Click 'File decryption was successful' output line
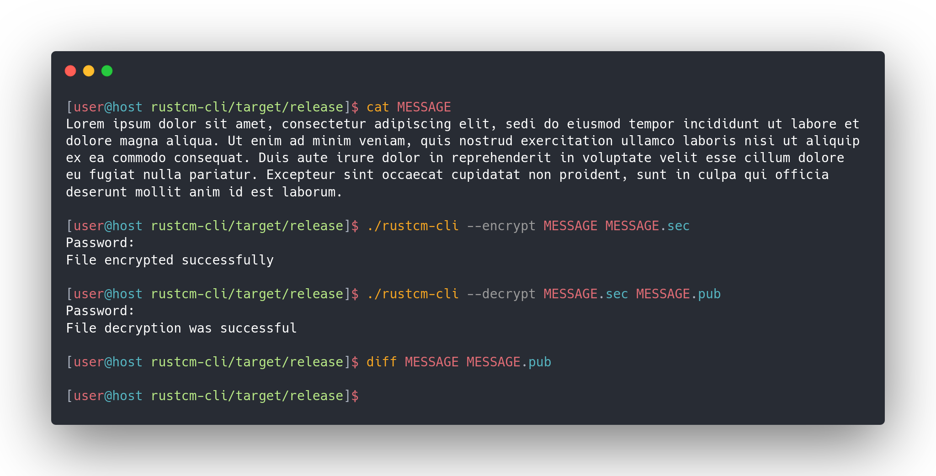936x476 pixels. [x=181, y=328]
